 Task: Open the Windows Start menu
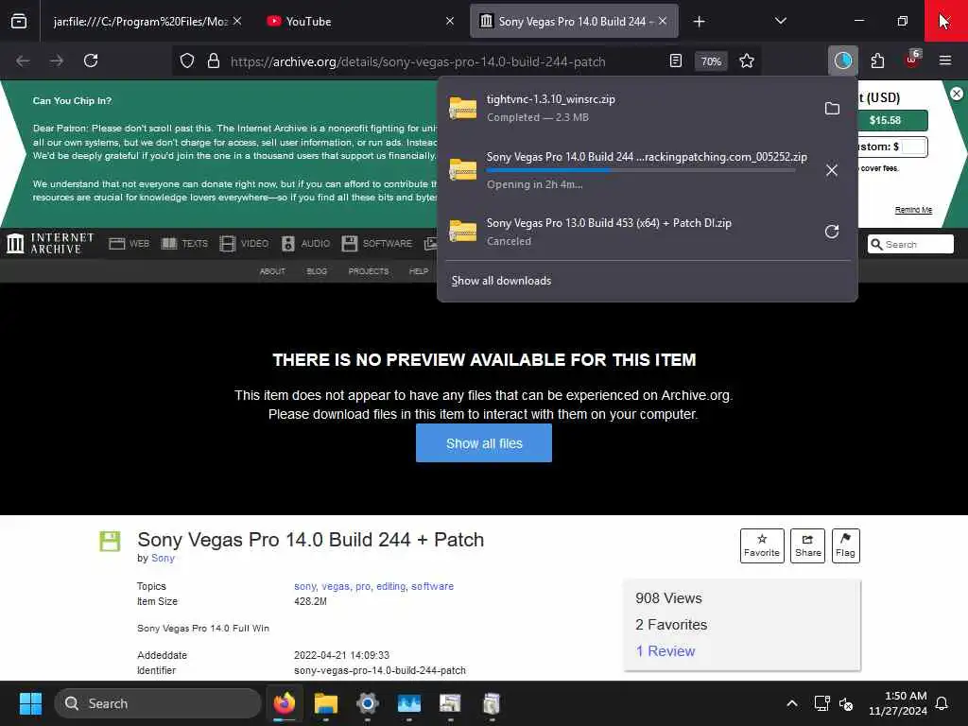pyautogui.click(x=30, y=703)
